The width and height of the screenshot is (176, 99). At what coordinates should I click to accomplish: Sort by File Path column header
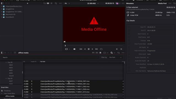click(43, 62)
